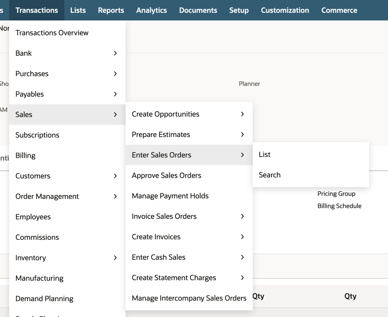The width and height of the screenshot is (388, 317).
Task: Open the Transactions menu in navigation bar
Action: point(37,10)
